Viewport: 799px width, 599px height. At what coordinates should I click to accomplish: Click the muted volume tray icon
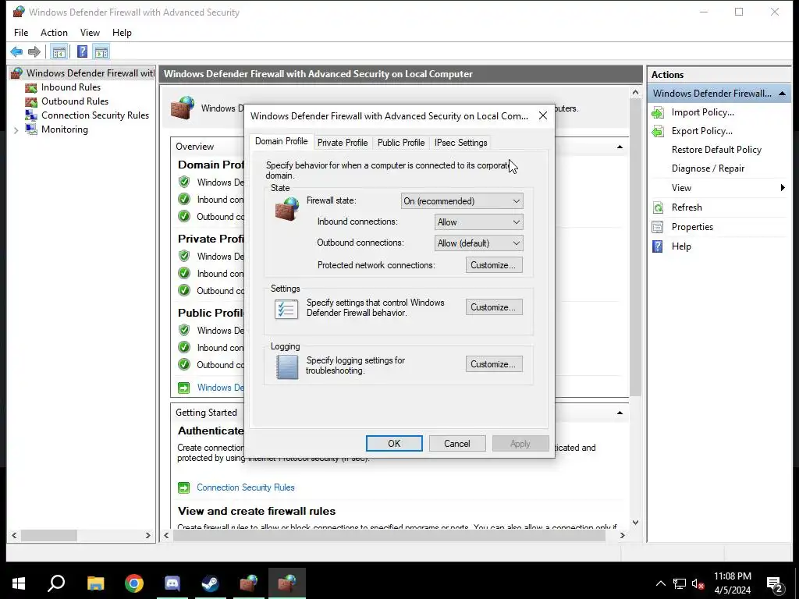(698, 584)
